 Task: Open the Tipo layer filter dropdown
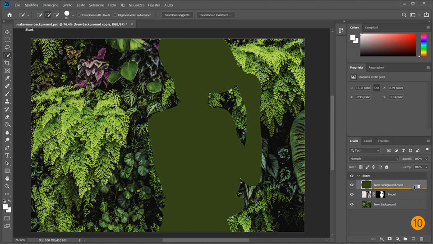coord(365,150)
